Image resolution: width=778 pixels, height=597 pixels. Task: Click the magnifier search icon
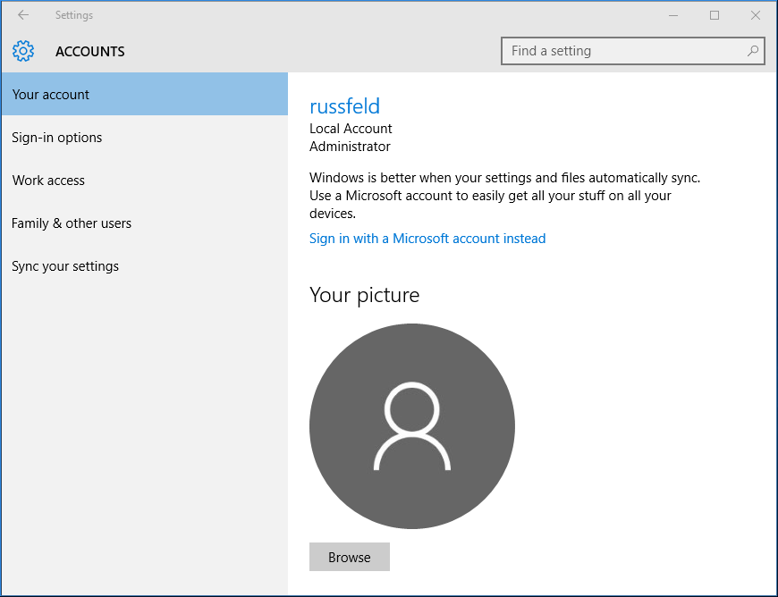pyautogui.click(x=753, y=51)
